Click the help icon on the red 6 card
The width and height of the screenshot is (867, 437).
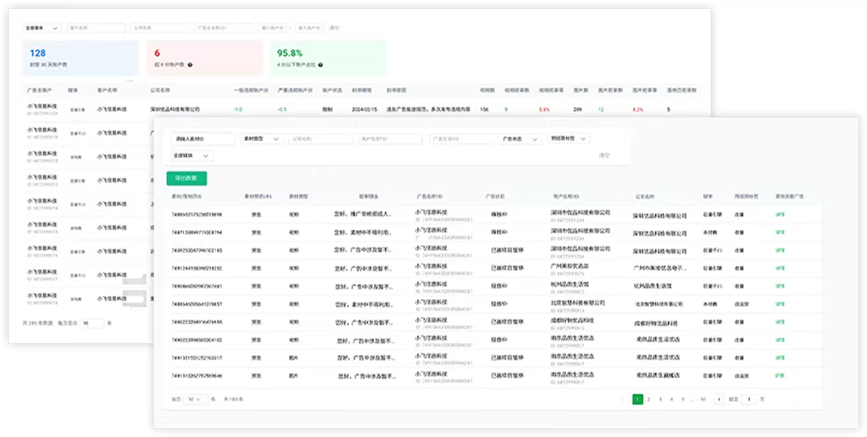[x=190, y=65]
